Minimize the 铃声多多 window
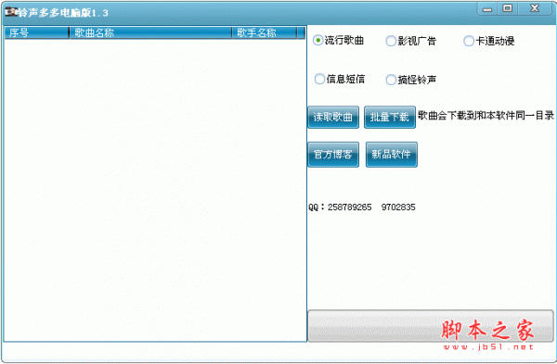557x364 pixels. [487, 9]
